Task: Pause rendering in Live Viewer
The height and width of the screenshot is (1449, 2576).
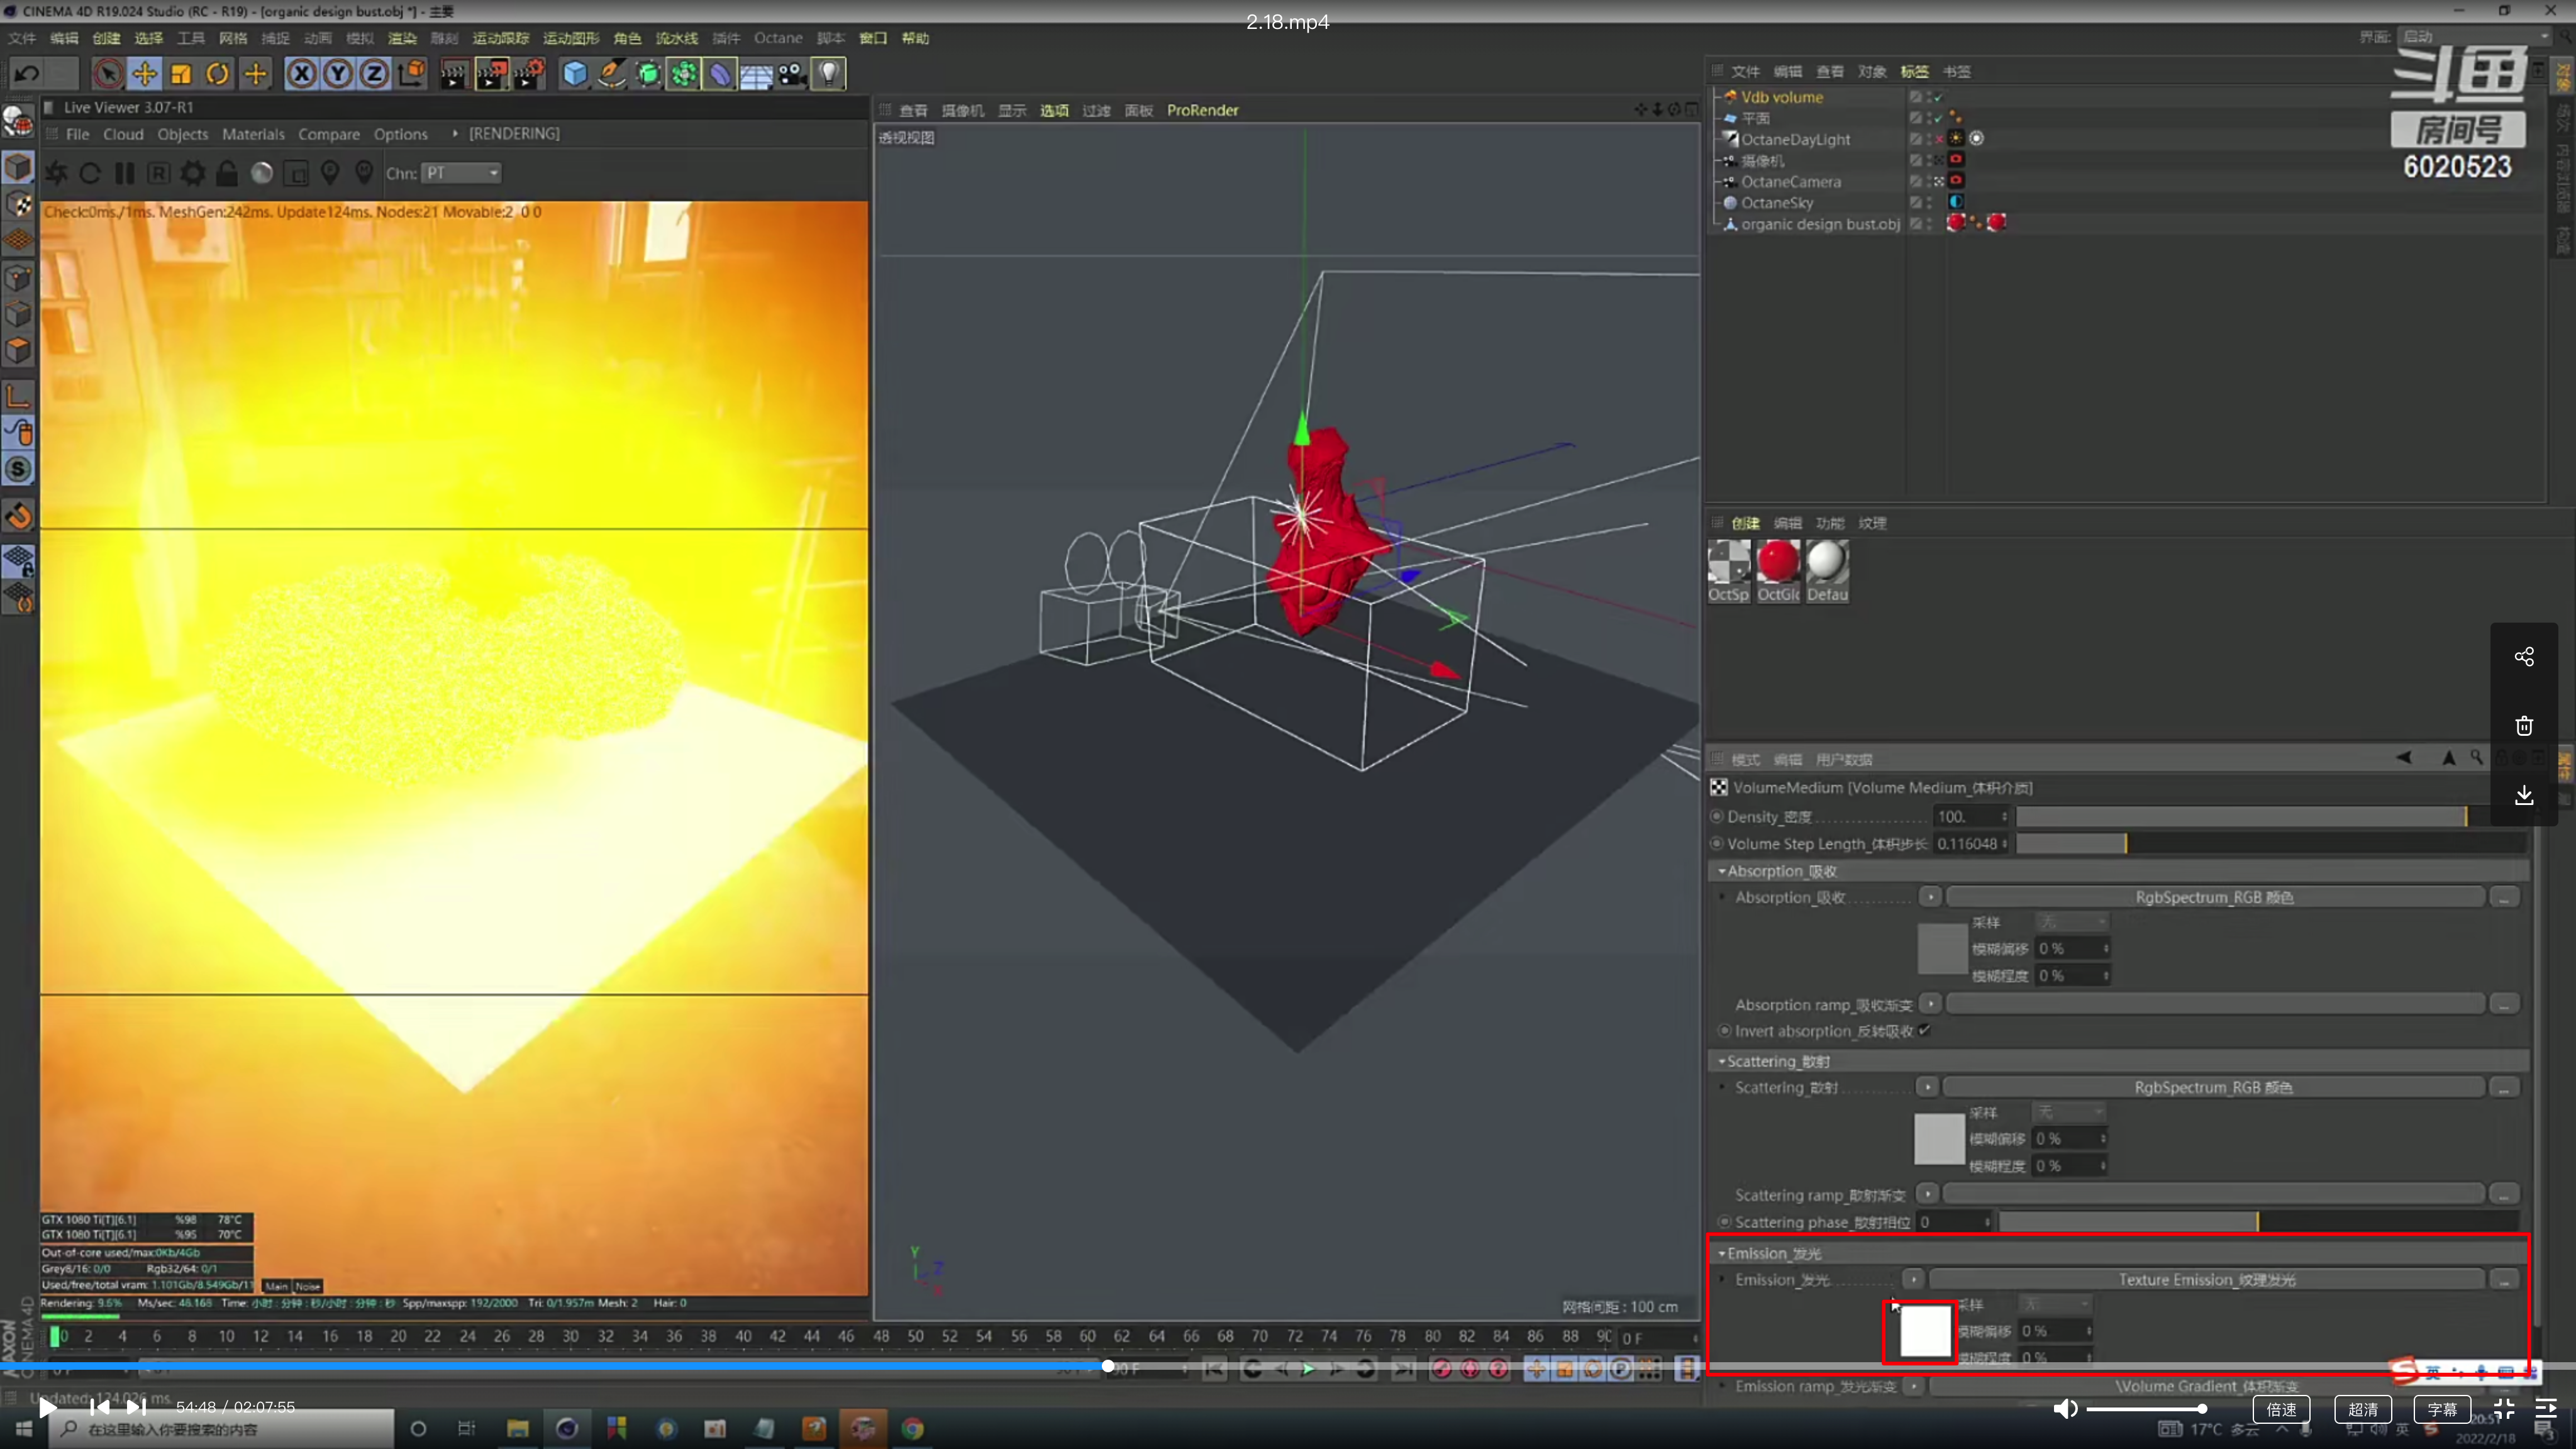Action: pos(125,174)
